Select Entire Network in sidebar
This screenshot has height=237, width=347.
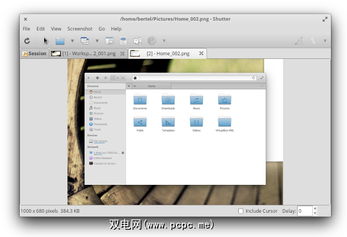105,158
